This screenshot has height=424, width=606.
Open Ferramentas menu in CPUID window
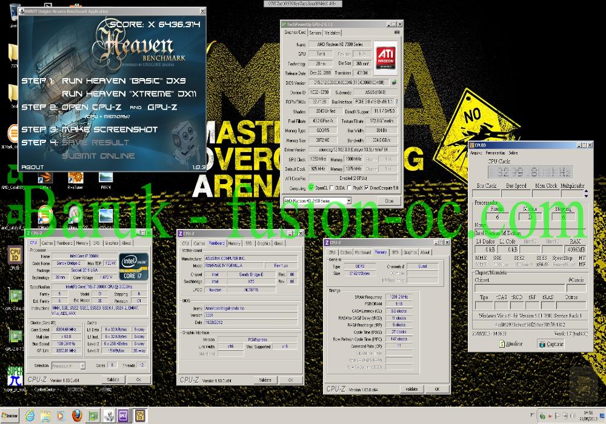(495, 153)
